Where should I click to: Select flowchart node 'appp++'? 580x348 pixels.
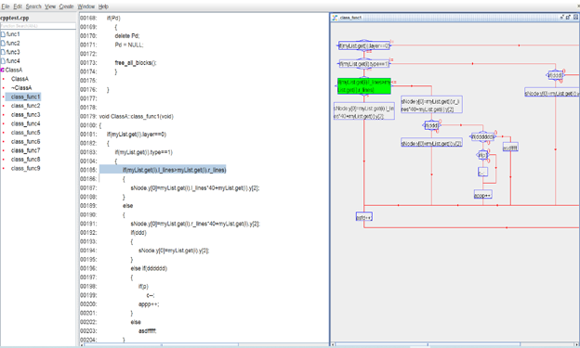(x=482, y=195)
